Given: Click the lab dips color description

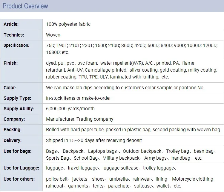Looking at the screenshot, I should (125, 88).
